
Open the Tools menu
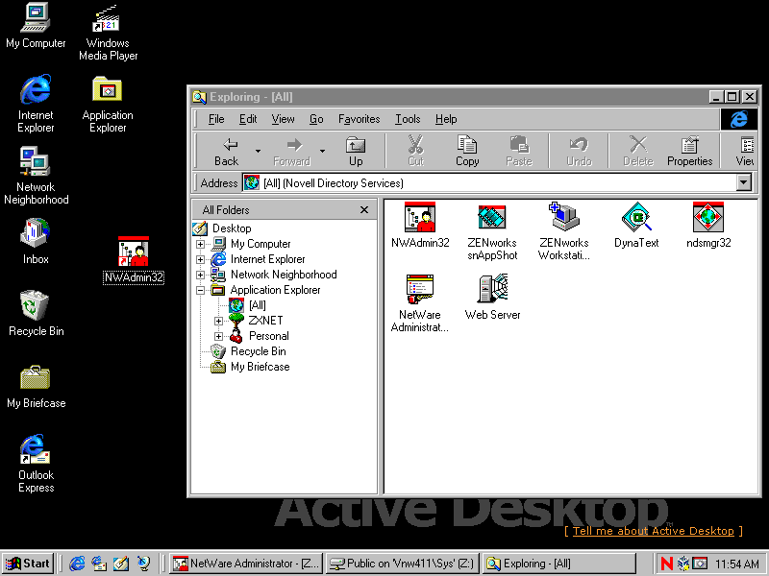pos(408,119)
